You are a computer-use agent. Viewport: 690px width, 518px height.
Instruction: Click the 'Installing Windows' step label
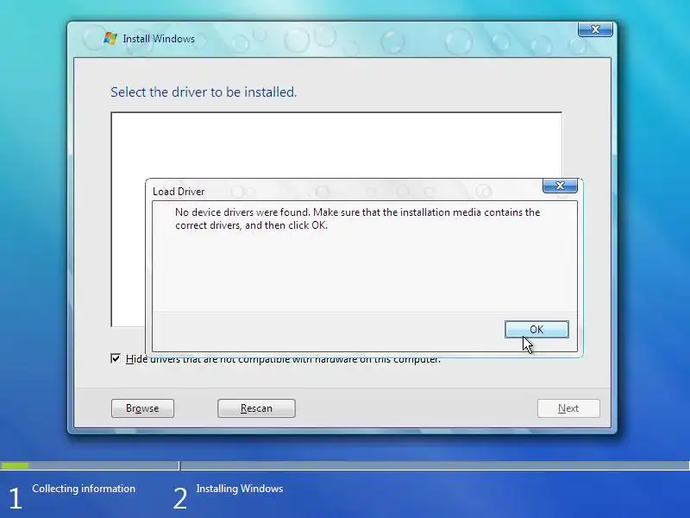pyautogui.click(x=240, y=489)
